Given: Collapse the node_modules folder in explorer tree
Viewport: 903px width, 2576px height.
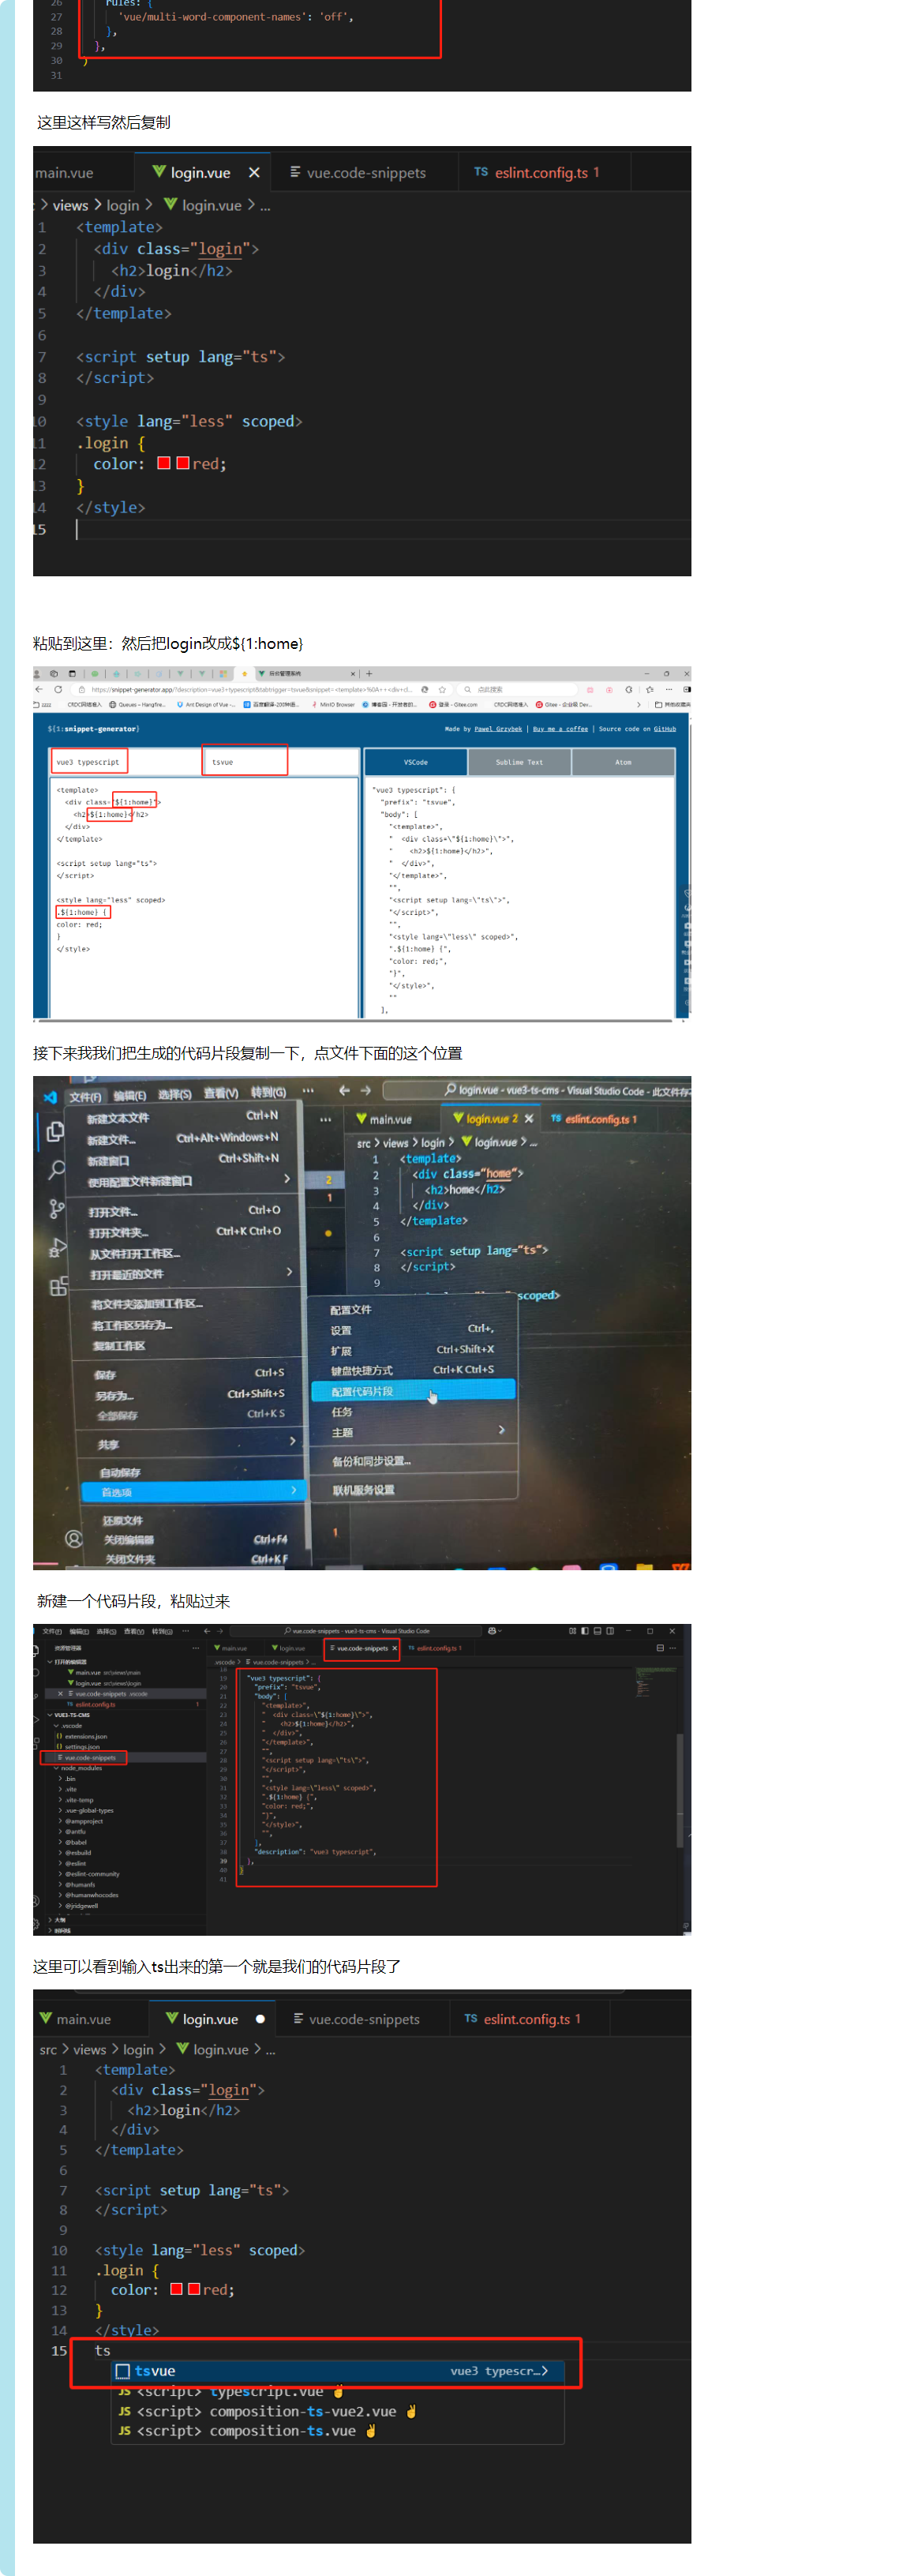Looking at the screenshot, I should 56,1768.
